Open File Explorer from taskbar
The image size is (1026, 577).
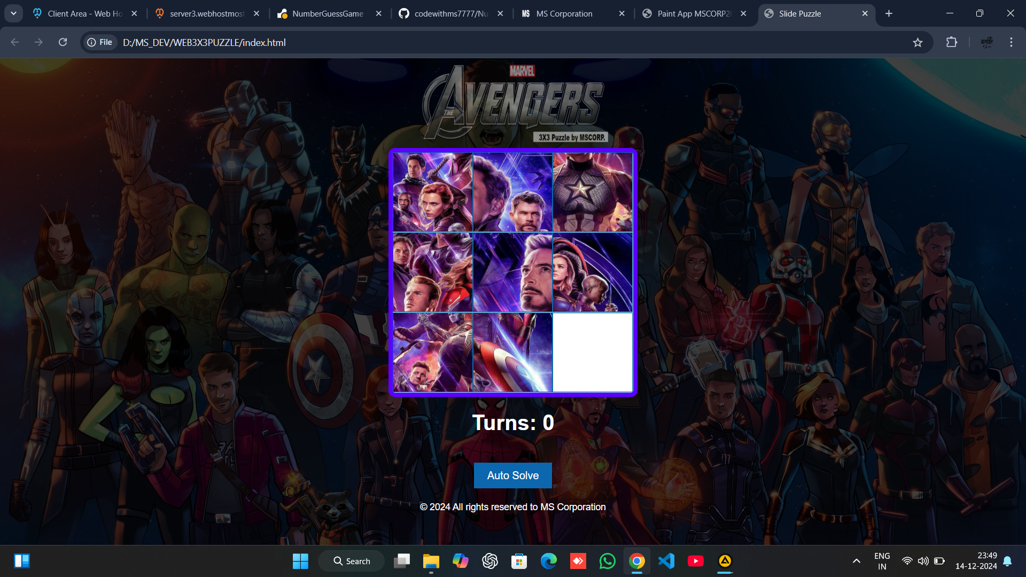coord(431,561)
